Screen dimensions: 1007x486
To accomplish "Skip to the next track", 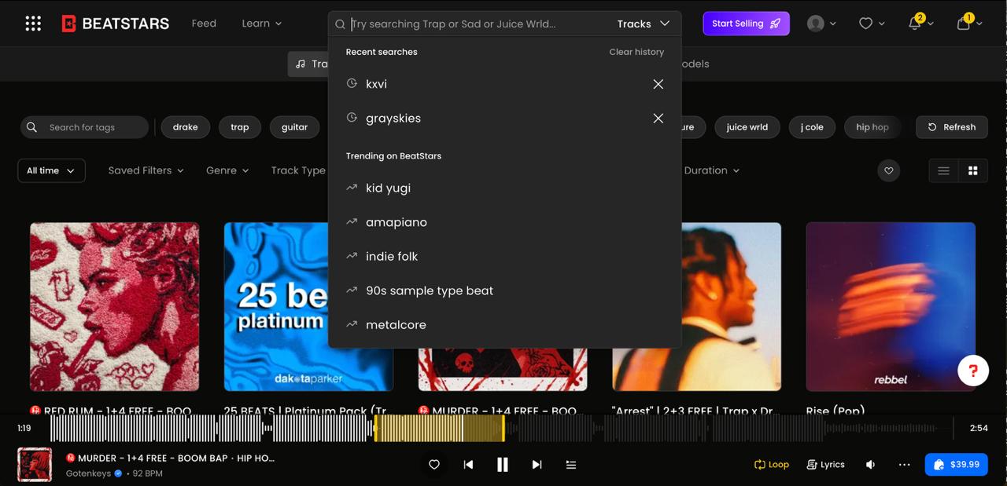I will (x=537, y=465).
